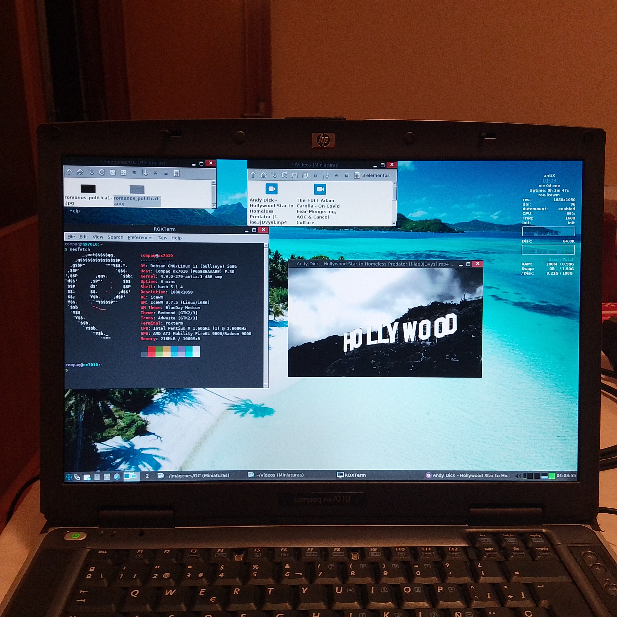Open the File menu in ROXTerm
Image resolution: width=617 pixels, height=617 pixels.
tap(71, 237)
